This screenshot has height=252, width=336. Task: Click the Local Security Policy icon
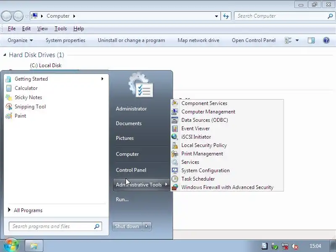click(175, 145)
